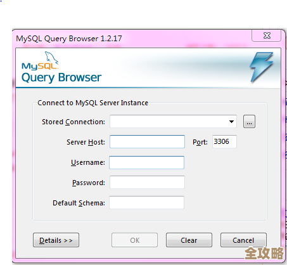Image resolution: width=287 pixels, height=265 pixels.
Task: Click the stored connection browse (...) button
Action: 249,122
